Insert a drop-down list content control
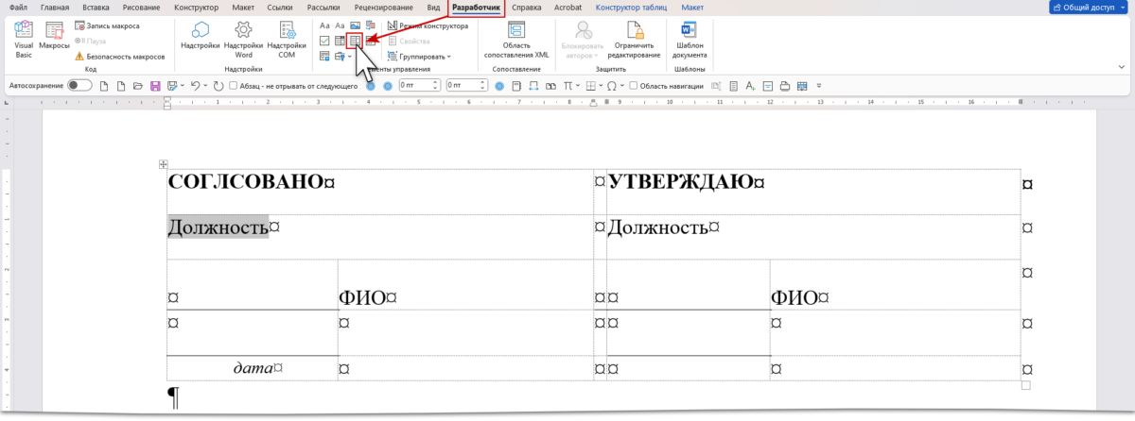Screen dimensions: 1135x421 click(x=355, y=41)
